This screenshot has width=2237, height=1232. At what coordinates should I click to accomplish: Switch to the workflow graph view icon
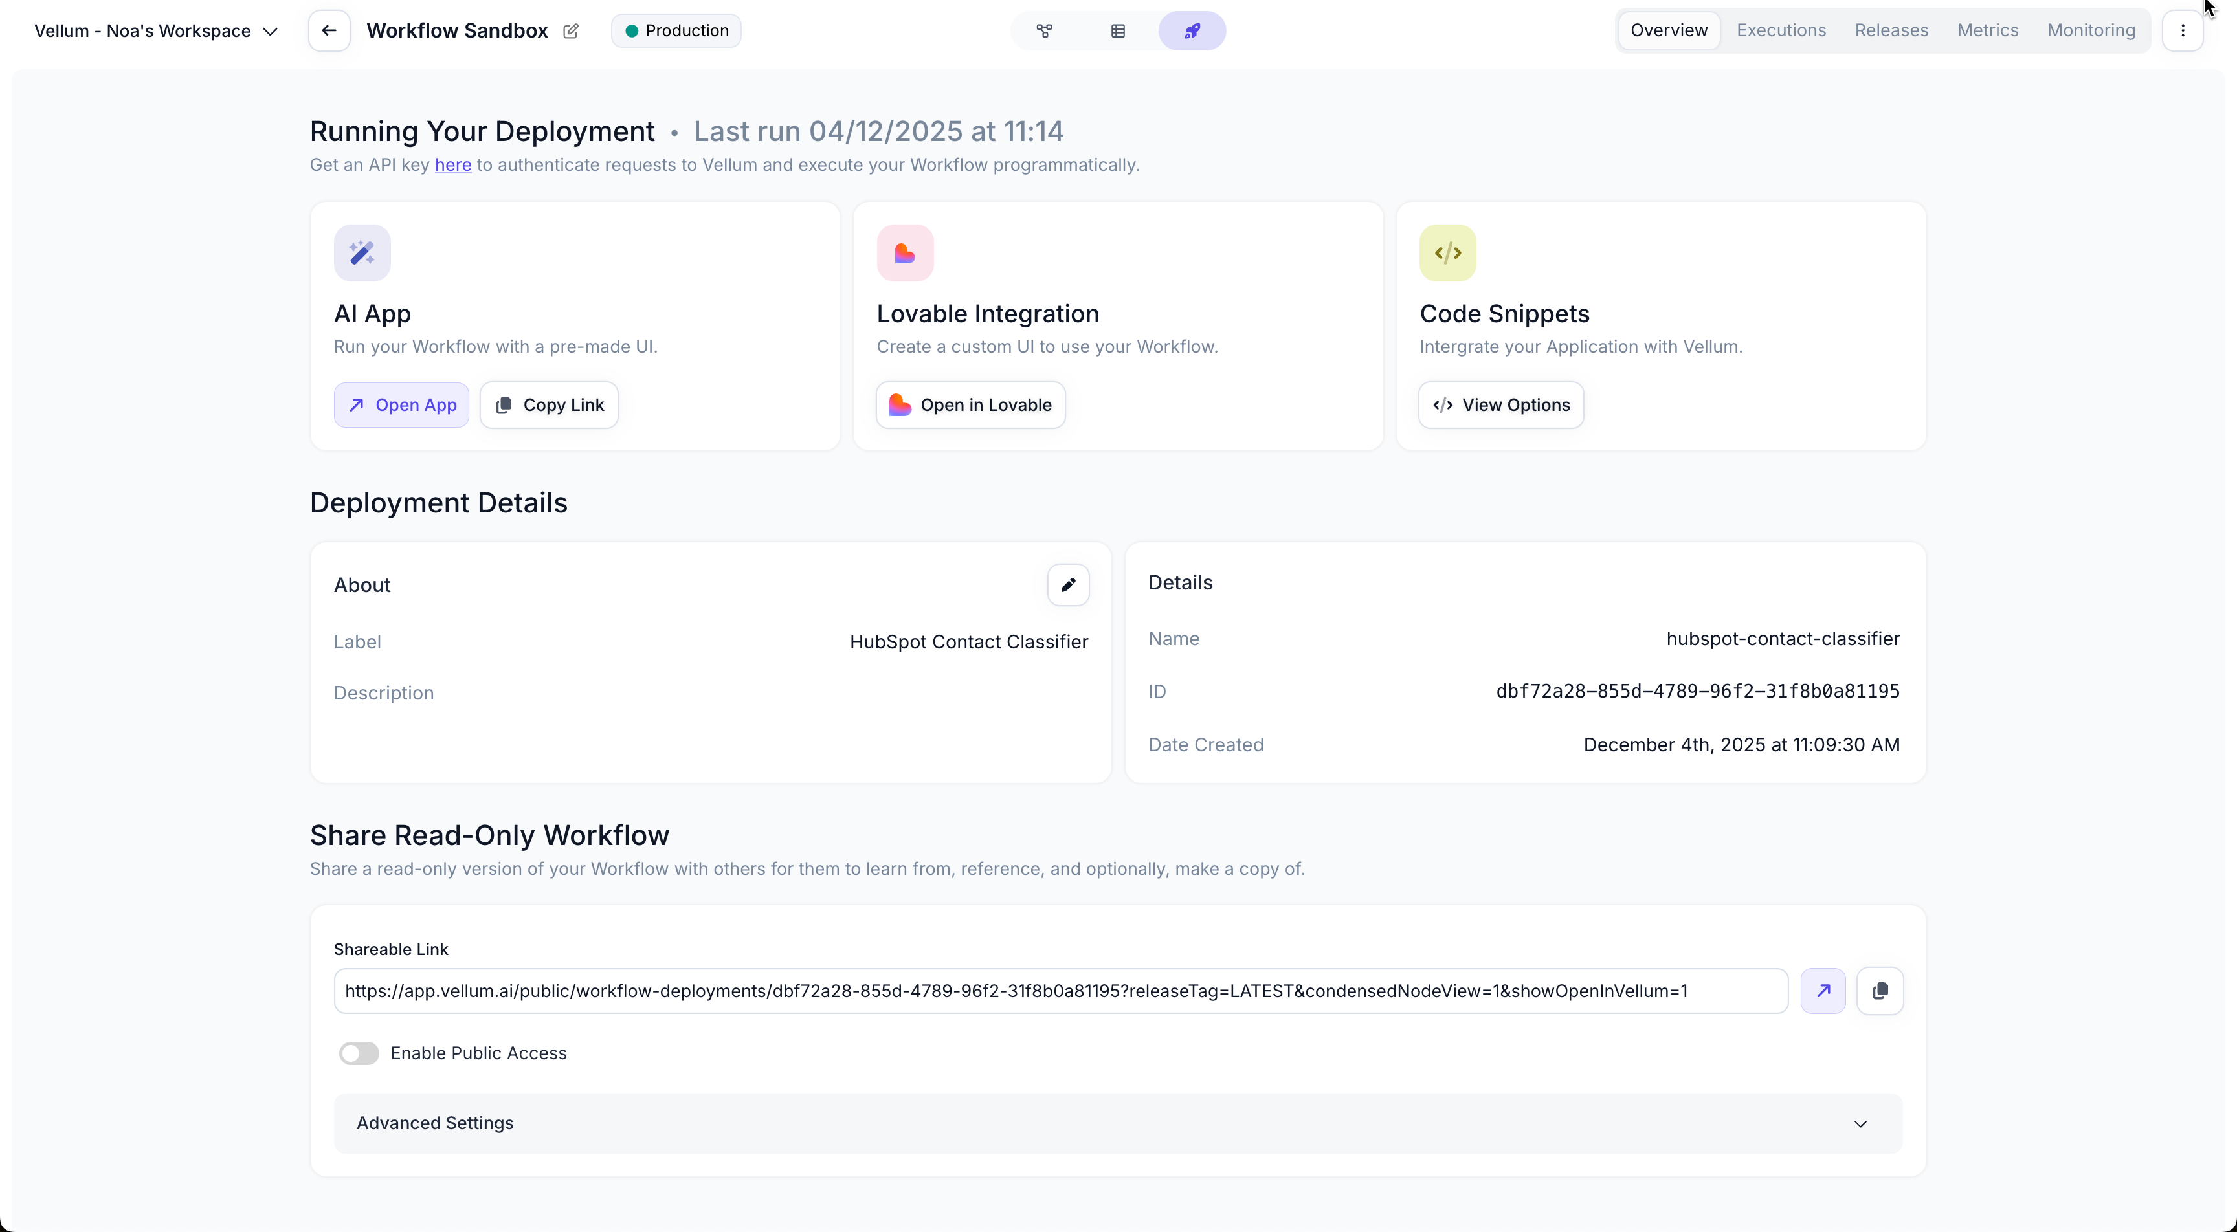tap(1043, 30)
